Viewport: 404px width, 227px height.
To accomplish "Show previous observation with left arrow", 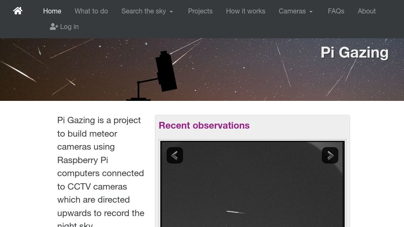I will click(175, 155).
